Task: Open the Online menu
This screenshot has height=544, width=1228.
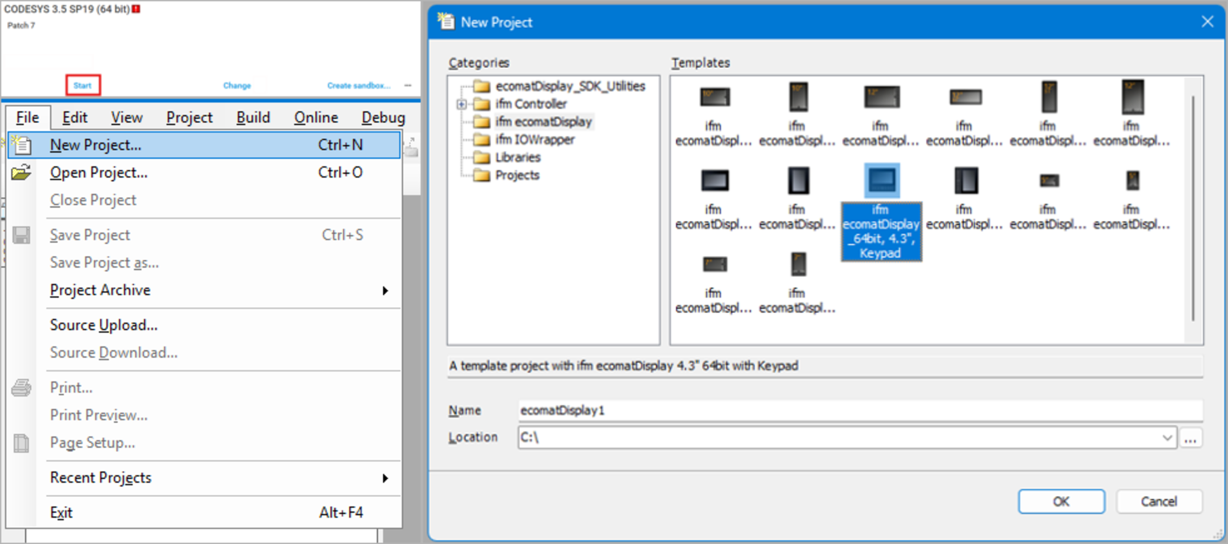Action: tap(316, 117)
